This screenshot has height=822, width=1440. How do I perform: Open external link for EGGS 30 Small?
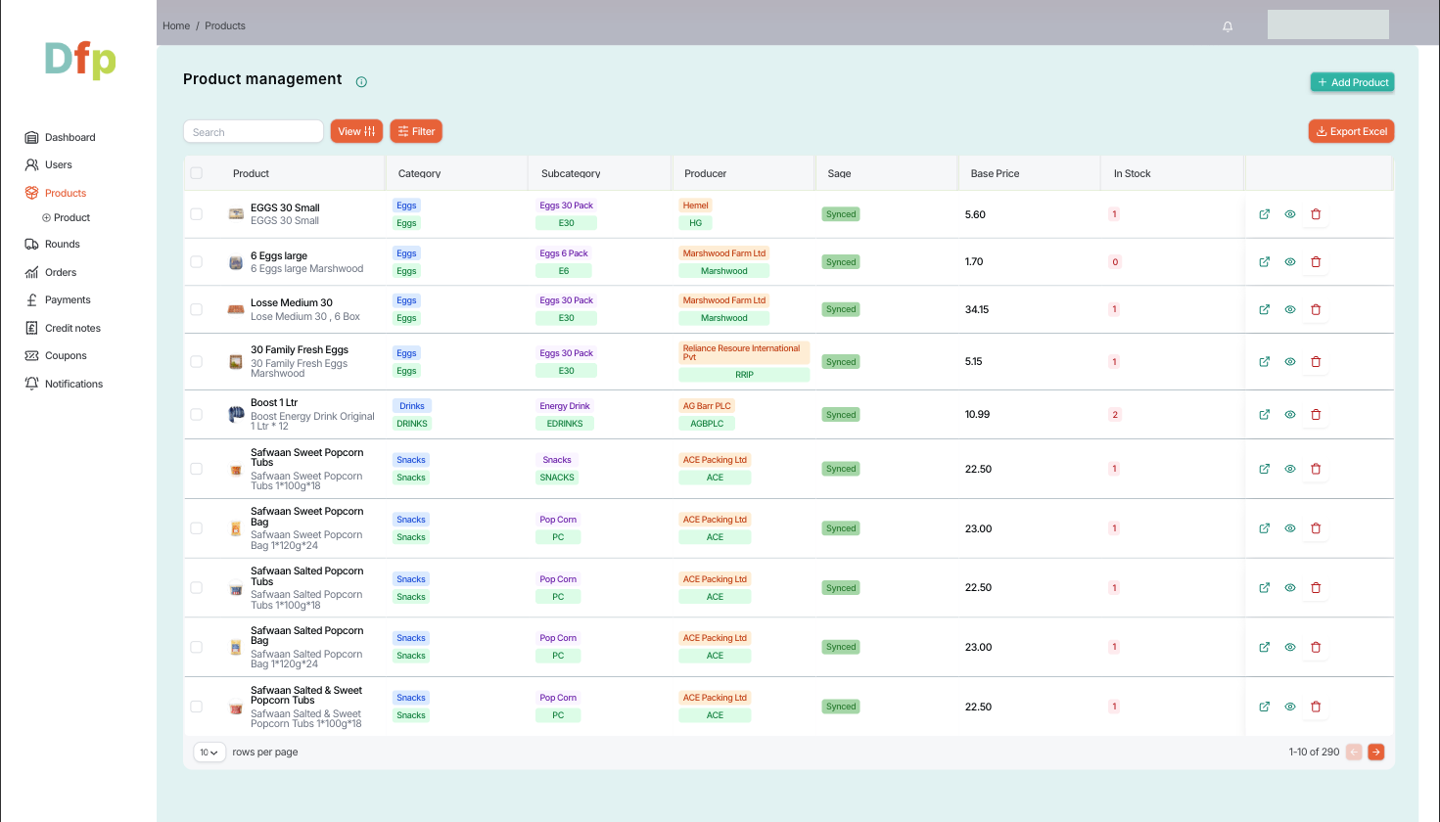[1264, 214]
